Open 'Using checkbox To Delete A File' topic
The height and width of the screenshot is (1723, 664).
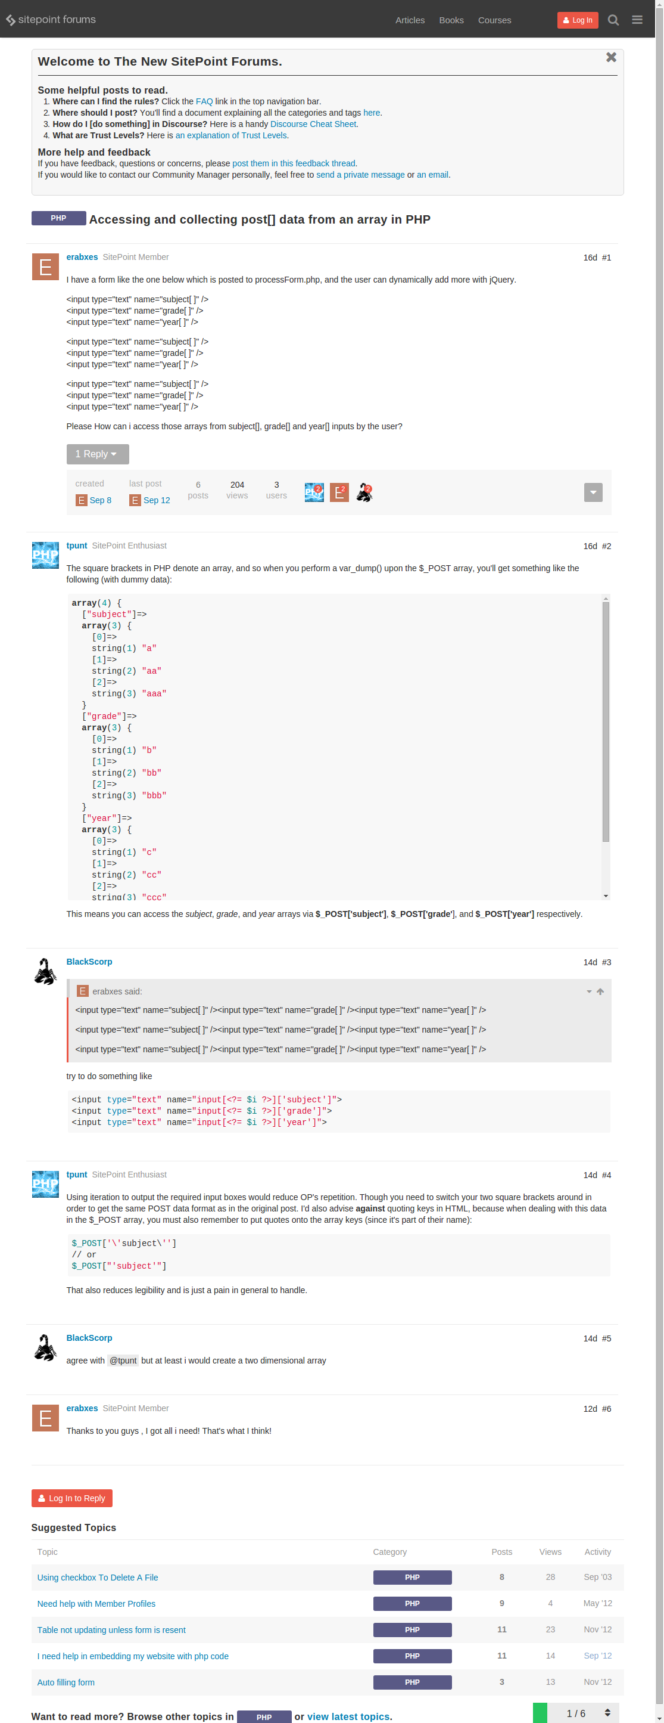98,1577
